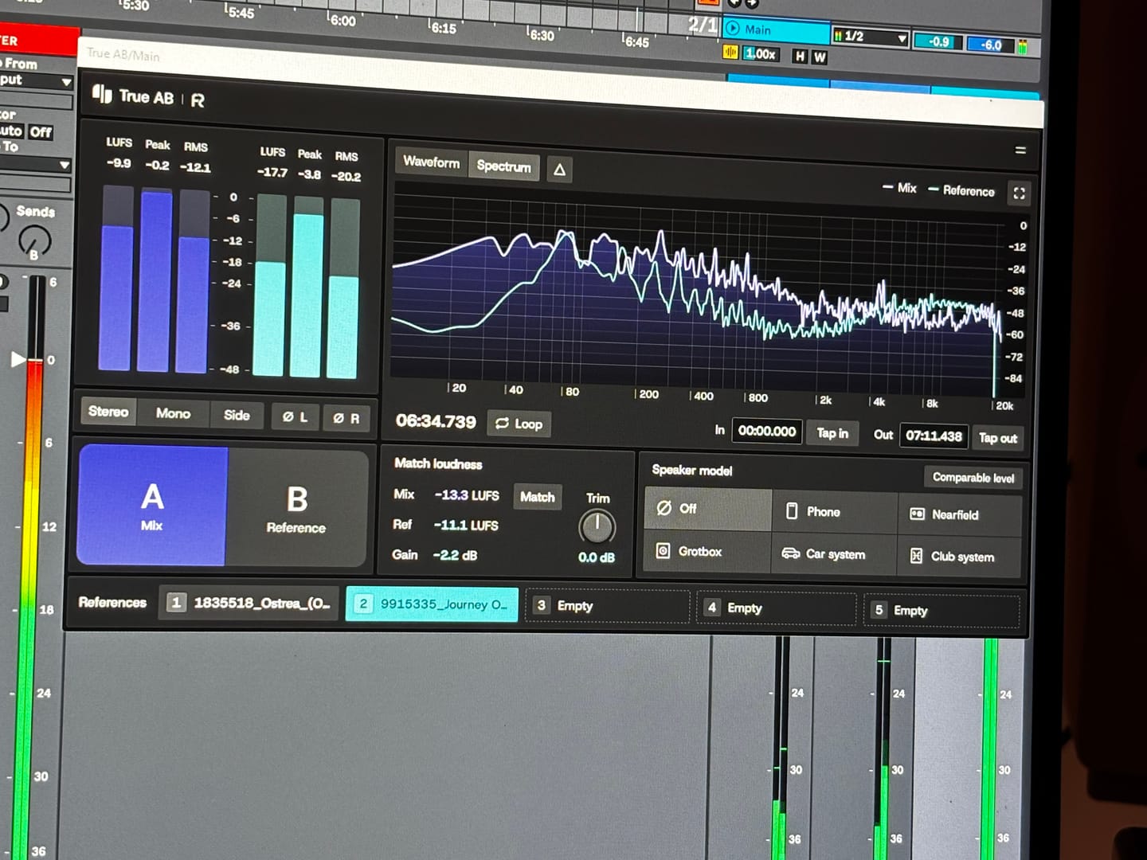Expand the spectrum display to fullscreen
Image resolution: width=1147 pixels, height=860 pixels.
[x=1019, y=193]
